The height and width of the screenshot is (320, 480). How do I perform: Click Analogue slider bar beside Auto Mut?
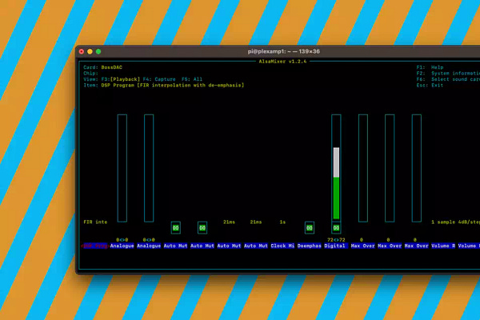tap(149, 168)
